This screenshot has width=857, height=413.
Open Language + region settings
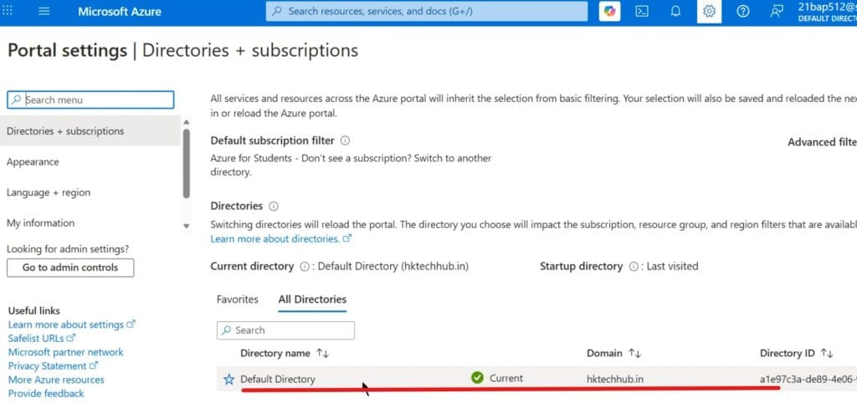49,192
